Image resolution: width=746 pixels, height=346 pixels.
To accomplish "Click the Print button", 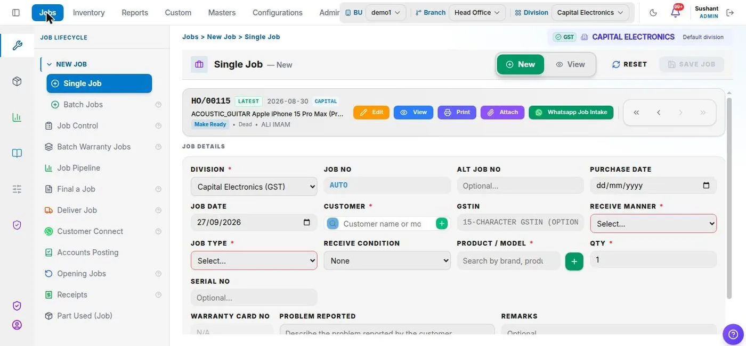I will [457, 113].
